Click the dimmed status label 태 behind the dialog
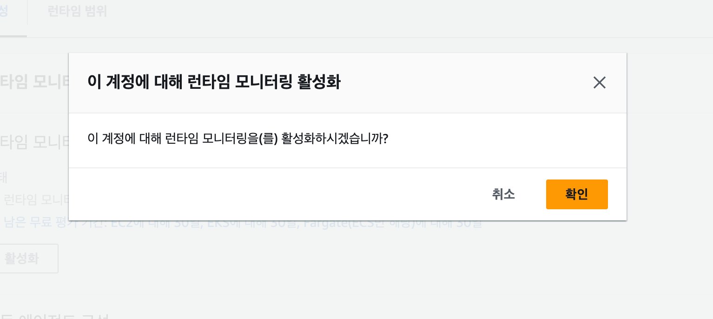This screenshot has height=319, width=713. (x=4, y=178)
